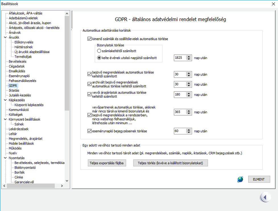The height and width of the screenshot is (211, 278).
Task: Open Költségek settings
Action: (x=16, y=114)
